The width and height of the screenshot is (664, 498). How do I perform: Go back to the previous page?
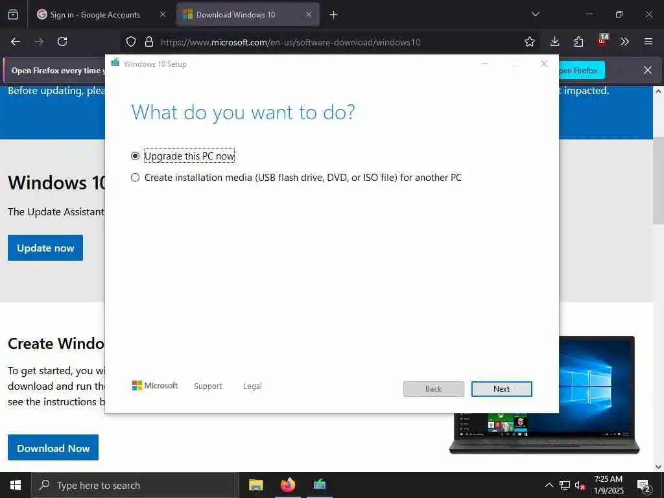(16, 41)
